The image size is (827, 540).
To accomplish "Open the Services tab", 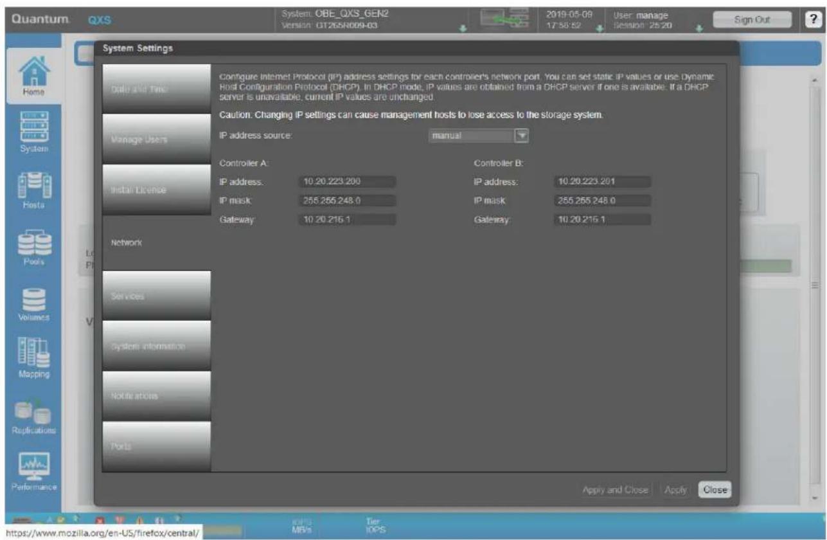I will (156, 296).
